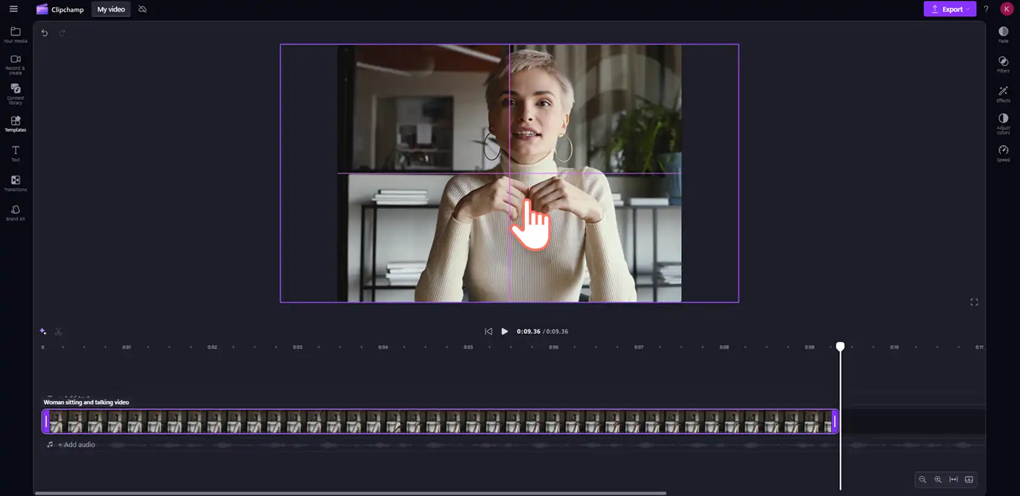Screen dimensions: 1020x496
Task: Open the hamburger main menu
Action: [x=13, y=9]
